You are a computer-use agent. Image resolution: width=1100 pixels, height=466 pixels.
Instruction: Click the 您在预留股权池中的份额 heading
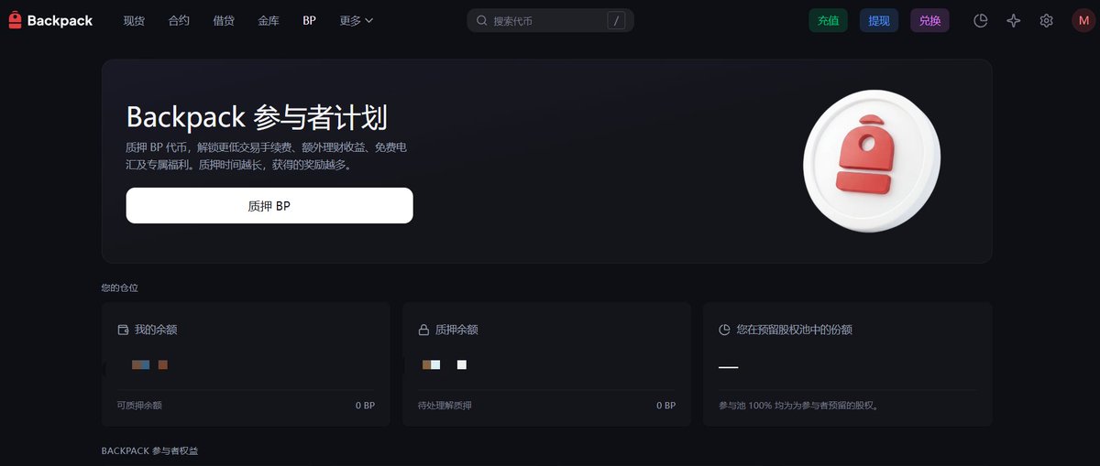tap(795, 330)
